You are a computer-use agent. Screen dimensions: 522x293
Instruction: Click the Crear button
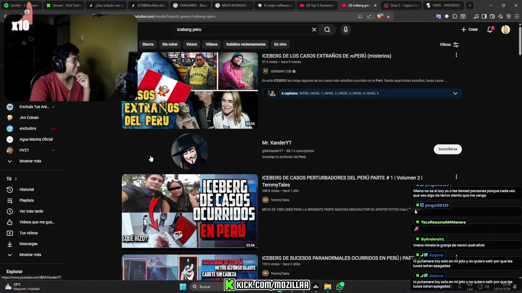click(469, 29)
